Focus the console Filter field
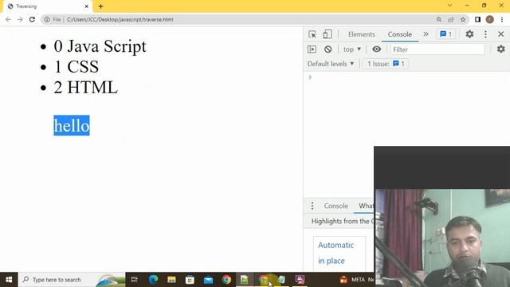The width and height of the screenshot is (510, 287). point(437,49)
